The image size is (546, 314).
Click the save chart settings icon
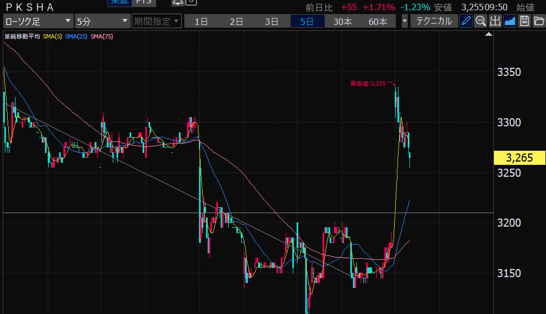524,22
